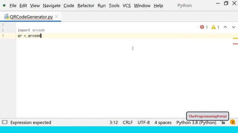238x133 pixels.
Task: Open the 4 spaces indent settings
Action: point(163,122)
